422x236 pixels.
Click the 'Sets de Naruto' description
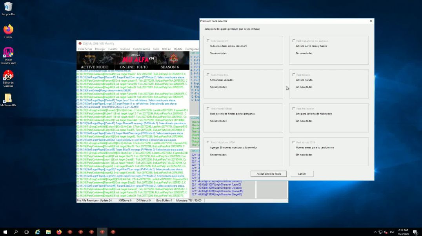[304, 80]
